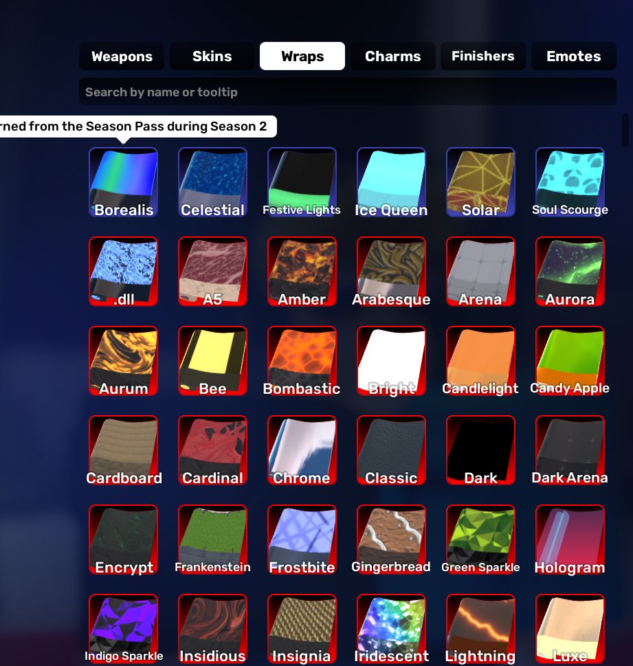Pick the Frankenstein wrap
Screen dimensions: 633x666
(x=213, y=539)
